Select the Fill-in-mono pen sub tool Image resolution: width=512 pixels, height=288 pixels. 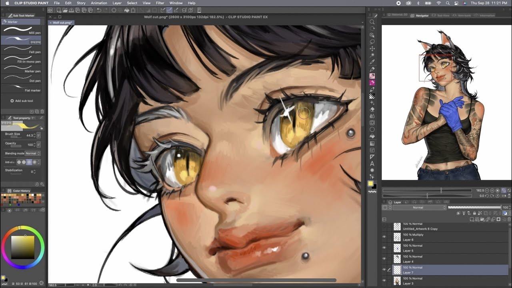(22, 59)
